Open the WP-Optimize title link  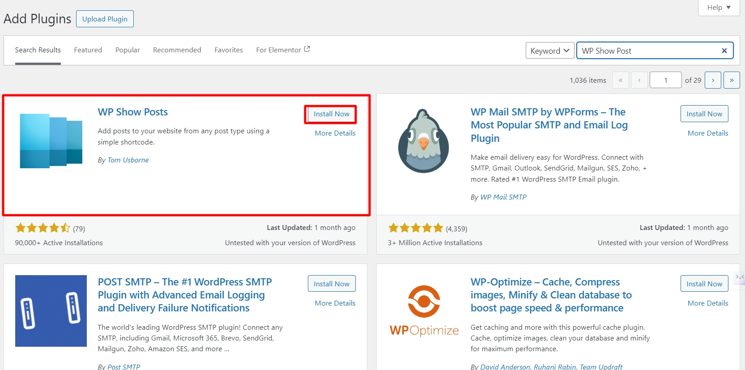click(551, 295)
